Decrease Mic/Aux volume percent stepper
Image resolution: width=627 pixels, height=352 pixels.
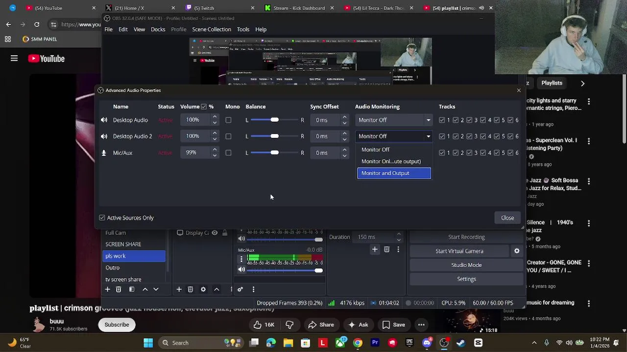point(215,155)
